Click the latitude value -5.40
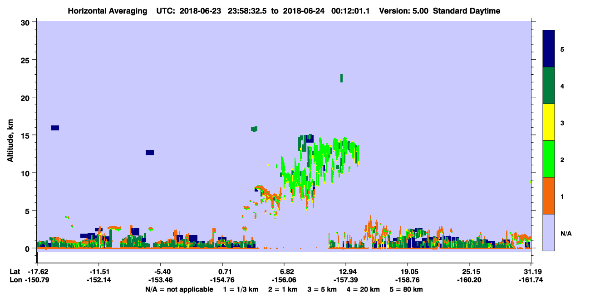Image resolution: width=590 pixels, height=302 pixels. pyautogui.click(x=161, y=272)
